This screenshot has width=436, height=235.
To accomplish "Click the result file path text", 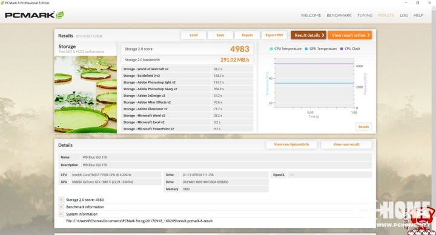I will point(139,221).
